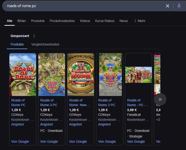186x150 pixels.
Task: Open the Roads of Rome PC cover image
Action: point(23,74)
